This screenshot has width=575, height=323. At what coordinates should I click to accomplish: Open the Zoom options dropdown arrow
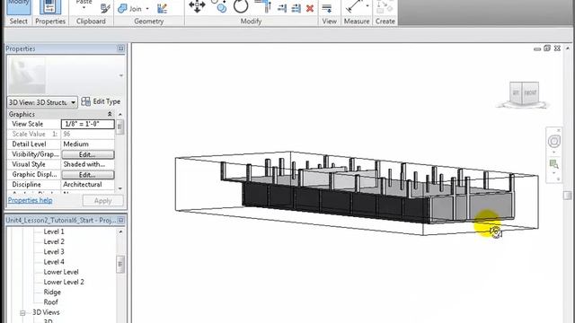point(553,173)
